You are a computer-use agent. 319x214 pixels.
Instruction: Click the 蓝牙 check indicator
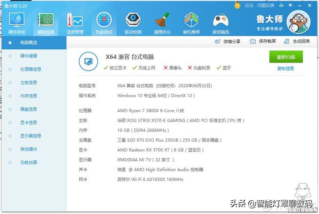(x=224, y=68)
